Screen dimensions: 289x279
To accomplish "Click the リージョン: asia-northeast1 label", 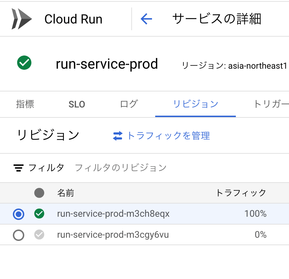I will pyautogui.click(x=234, y=66).
